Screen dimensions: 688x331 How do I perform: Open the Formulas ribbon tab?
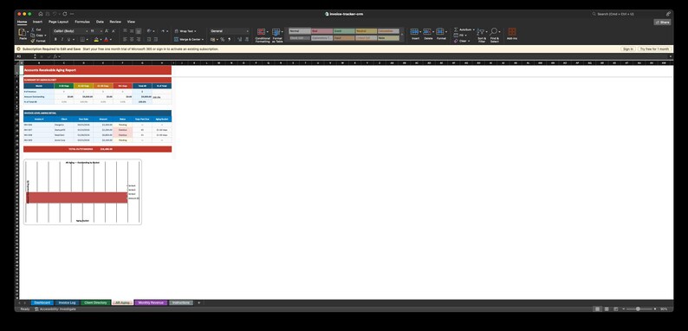coord(82,22)
